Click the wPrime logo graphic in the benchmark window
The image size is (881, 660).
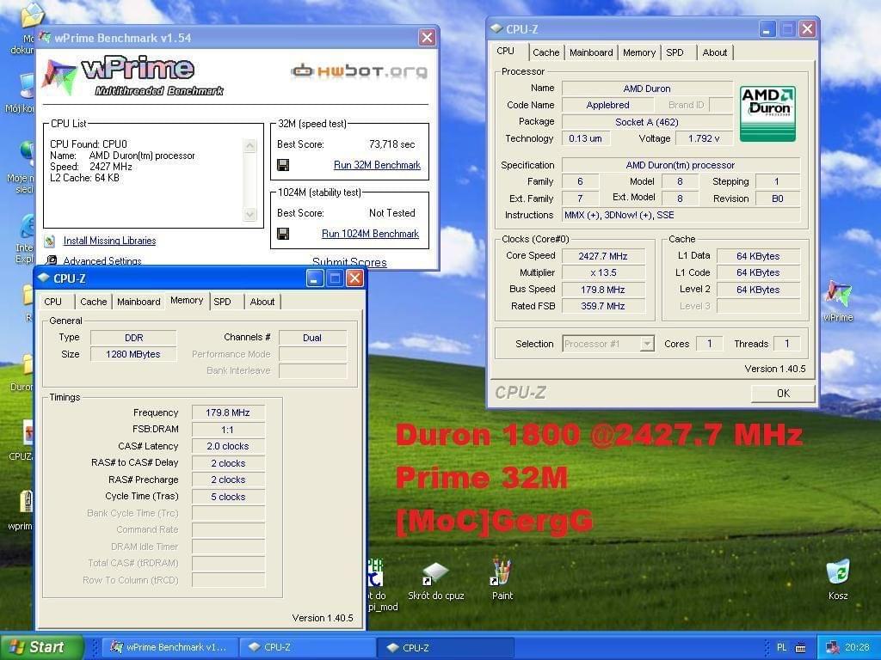pyautogui.click(x=134, y=76)
